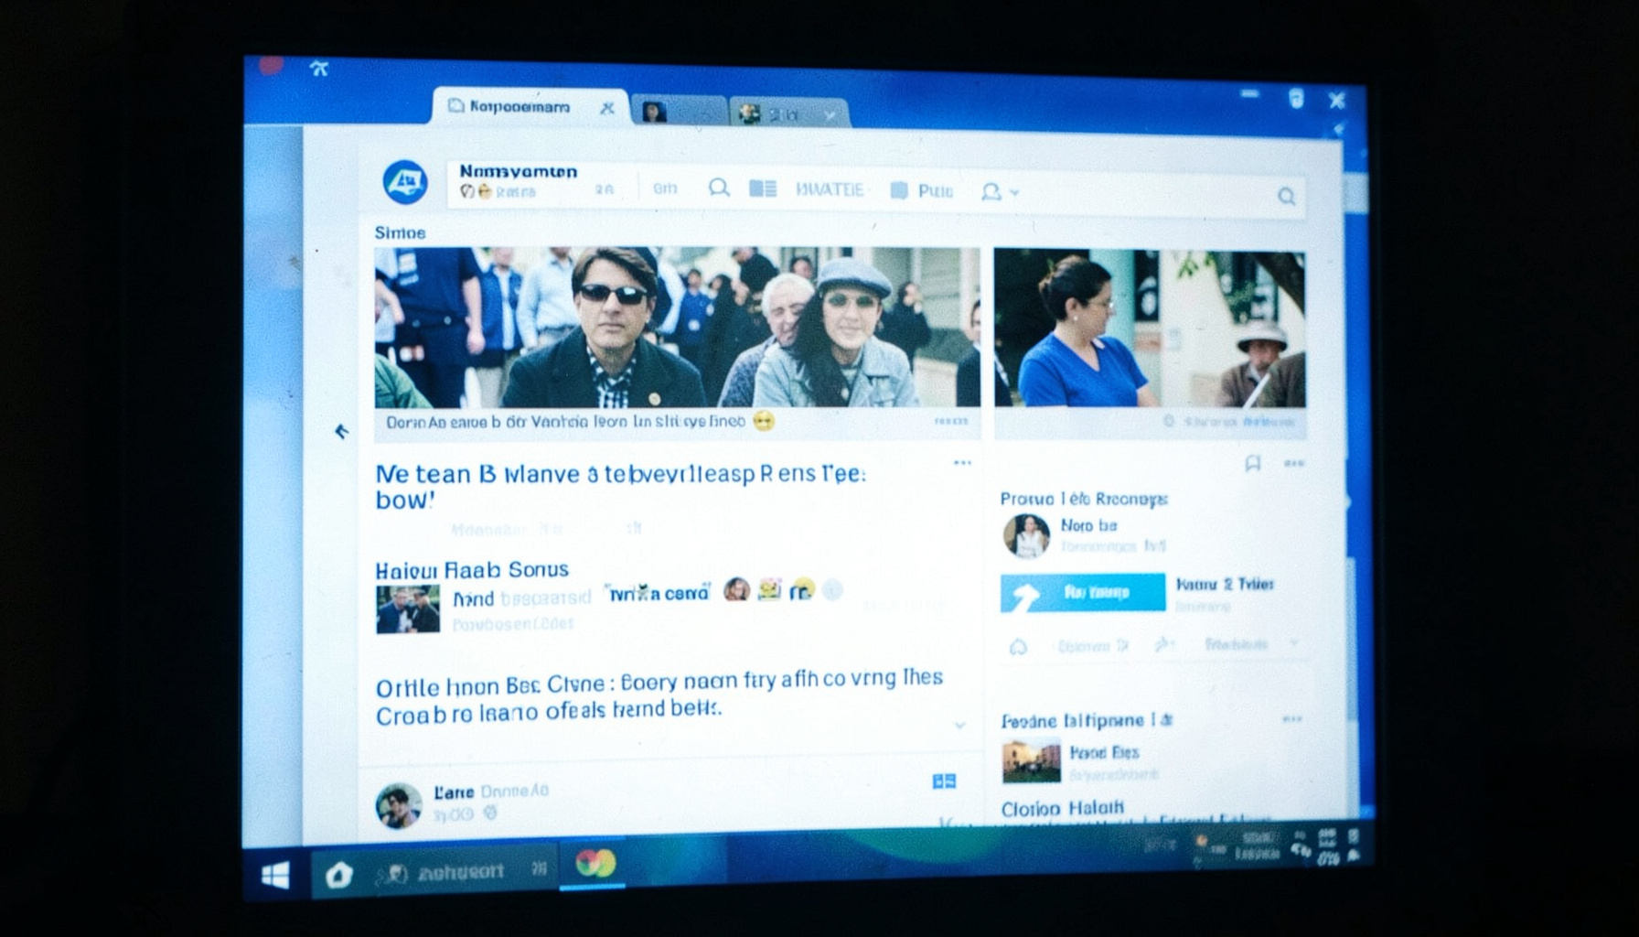Click the Lane avatar at the bottom
The image size is (1639, 937).
point(399,805)
